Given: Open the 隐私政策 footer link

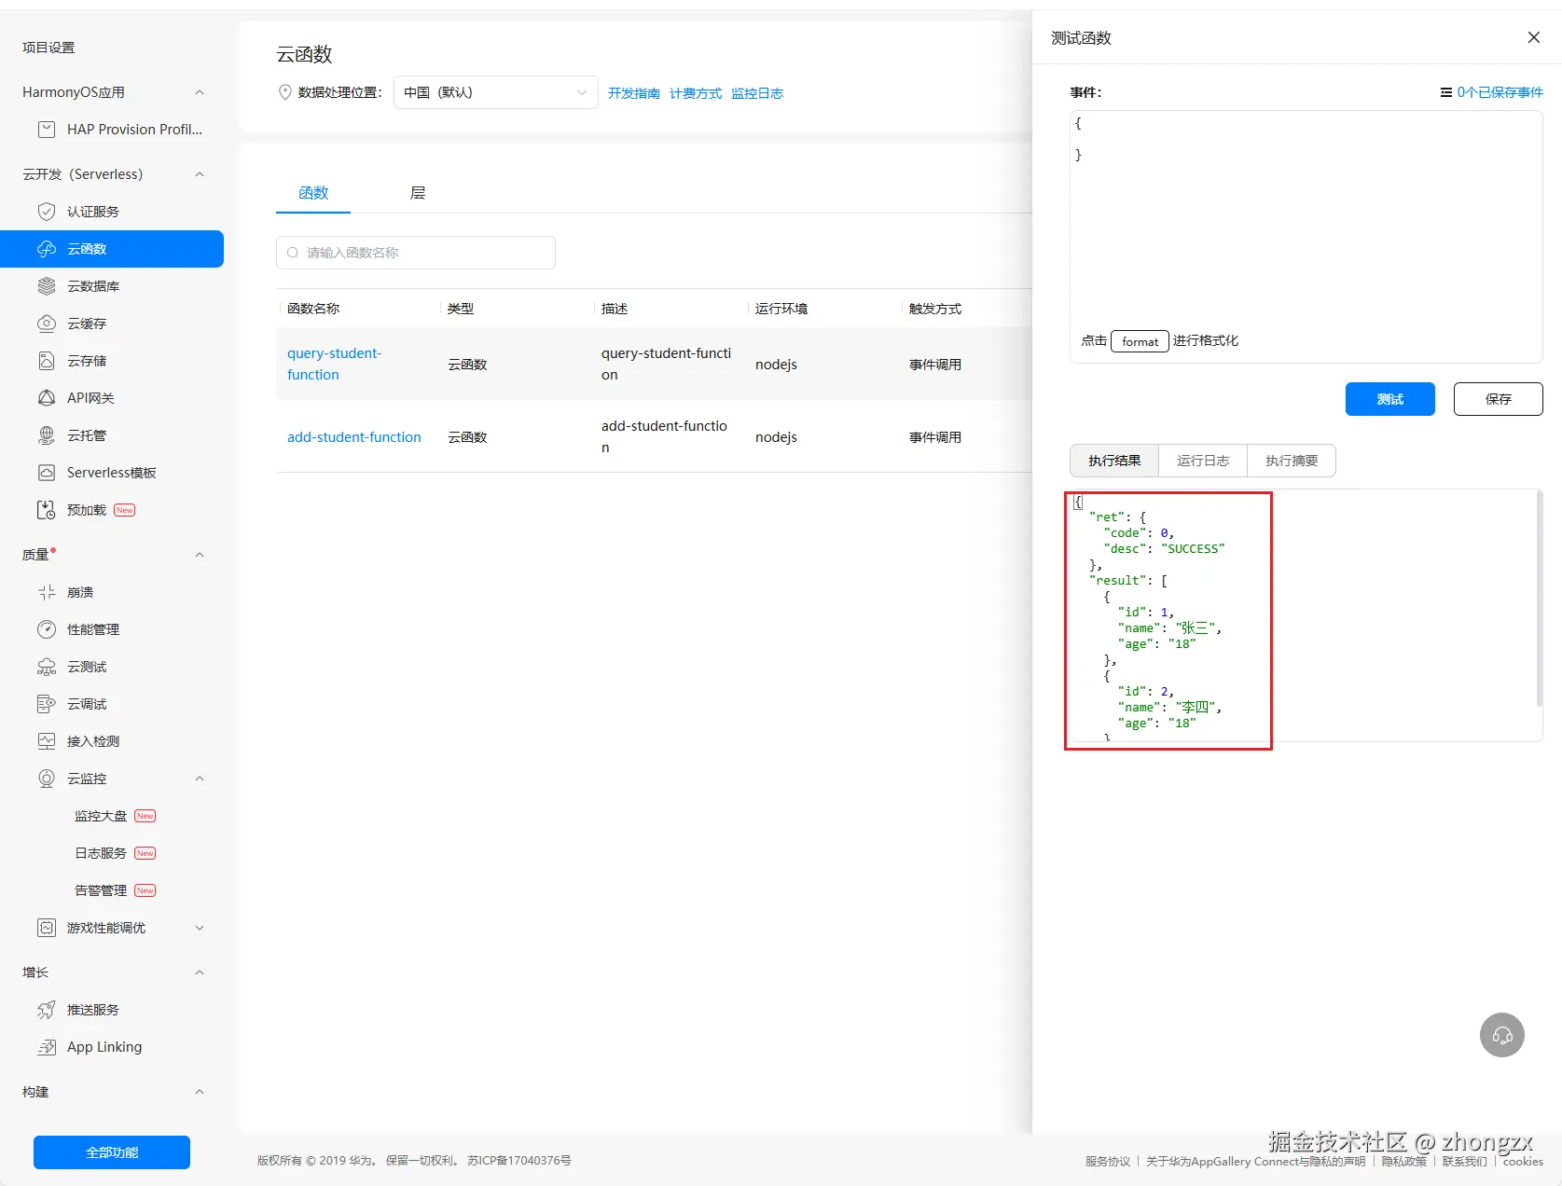Looking at the screenshot, I should (x=1403, y=1161).
